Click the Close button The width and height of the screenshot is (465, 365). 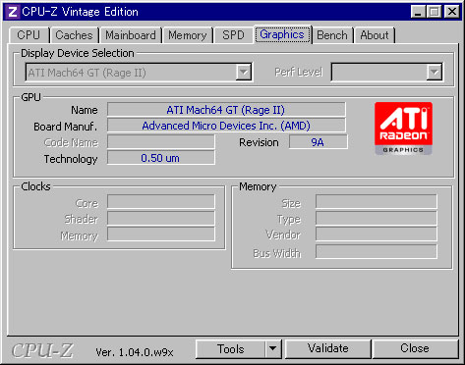(x=415, y=348)
